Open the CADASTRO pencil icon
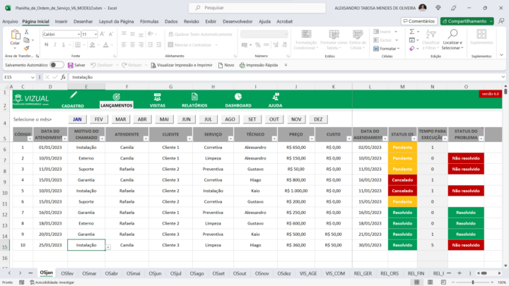 (x=73, y=95)
